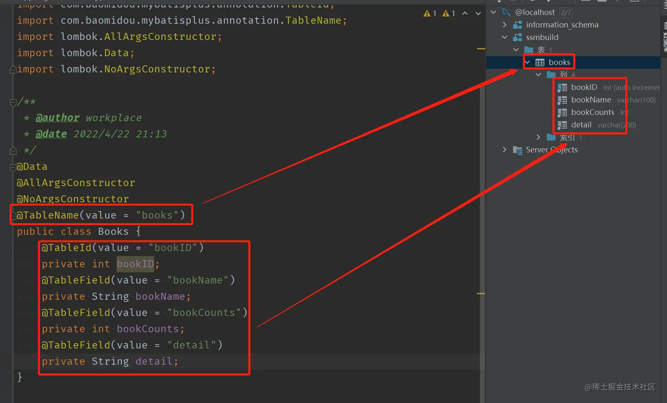The width and height of the screenshot is (667, 403).
Task: Select the detail column row
Action: [x=573, y=125]
